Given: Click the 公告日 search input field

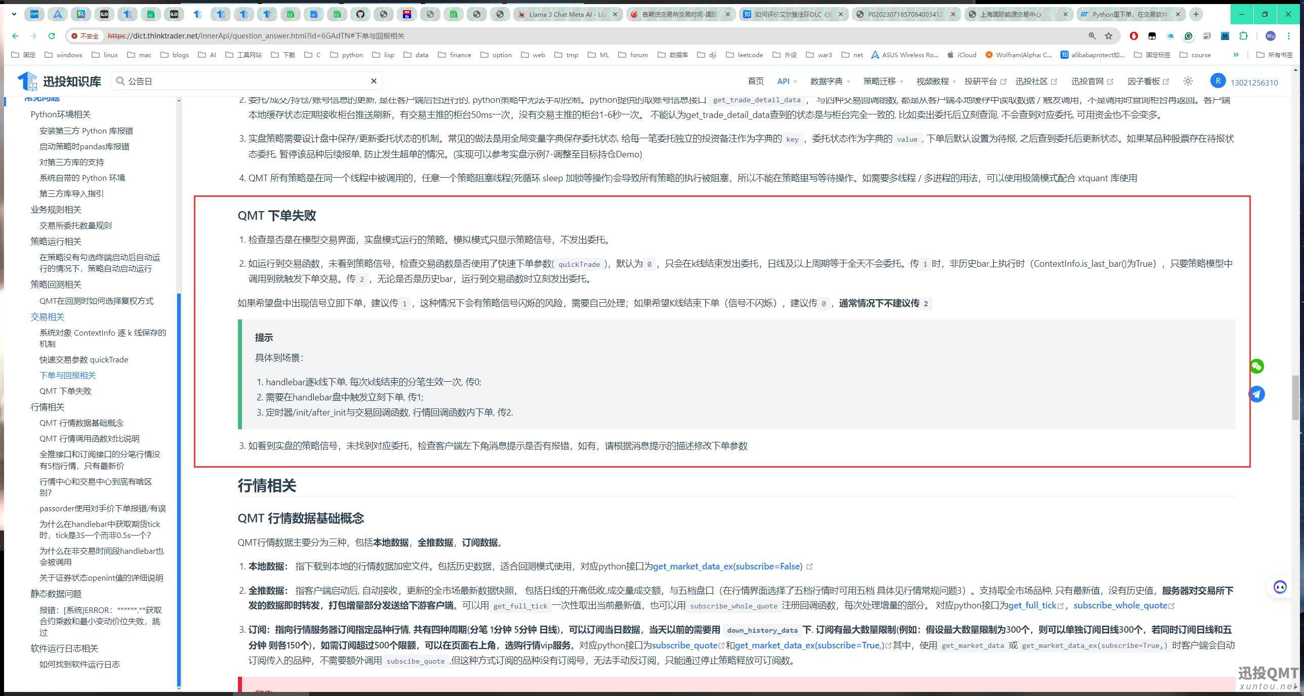Looking at the screenshot, I should [247, 81].
